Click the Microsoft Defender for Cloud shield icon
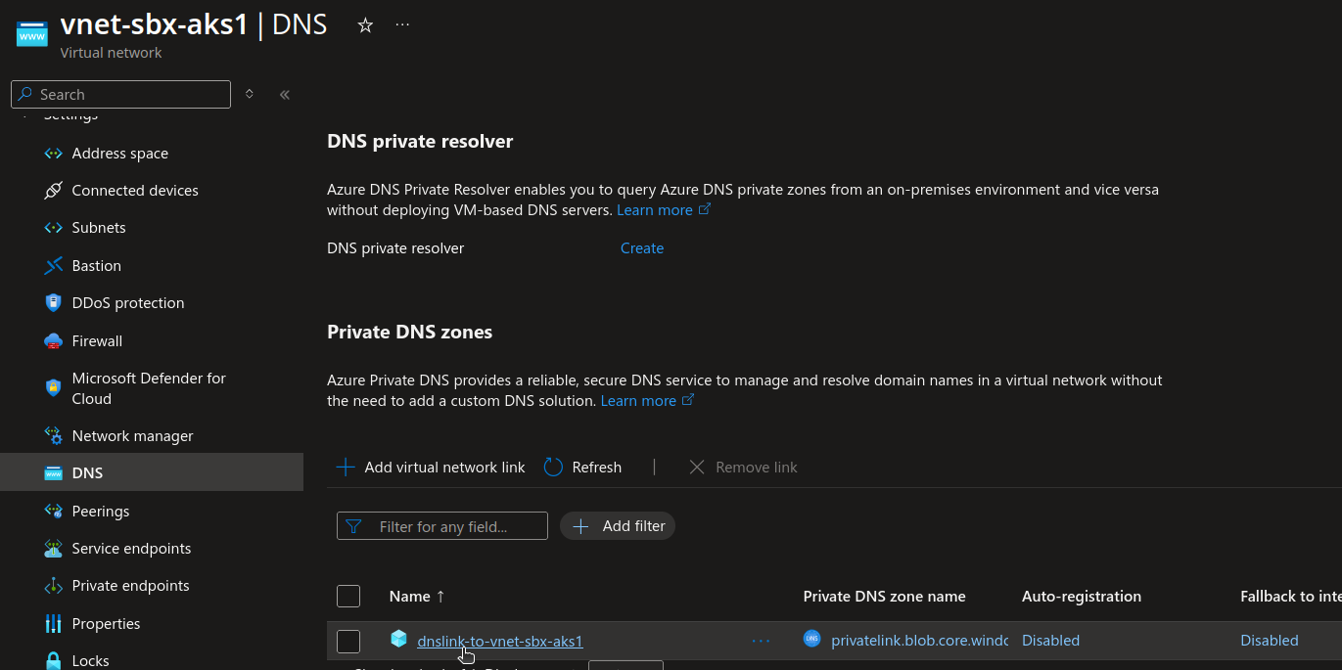 click(54, 388)
